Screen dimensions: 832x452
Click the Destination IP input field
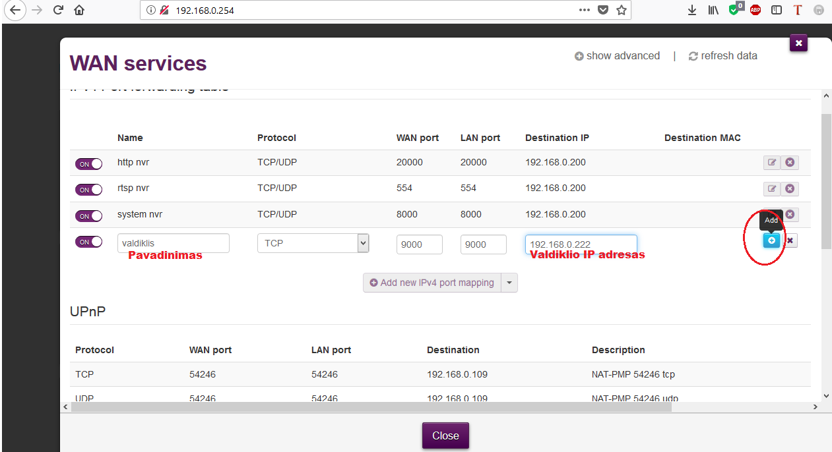581,244
